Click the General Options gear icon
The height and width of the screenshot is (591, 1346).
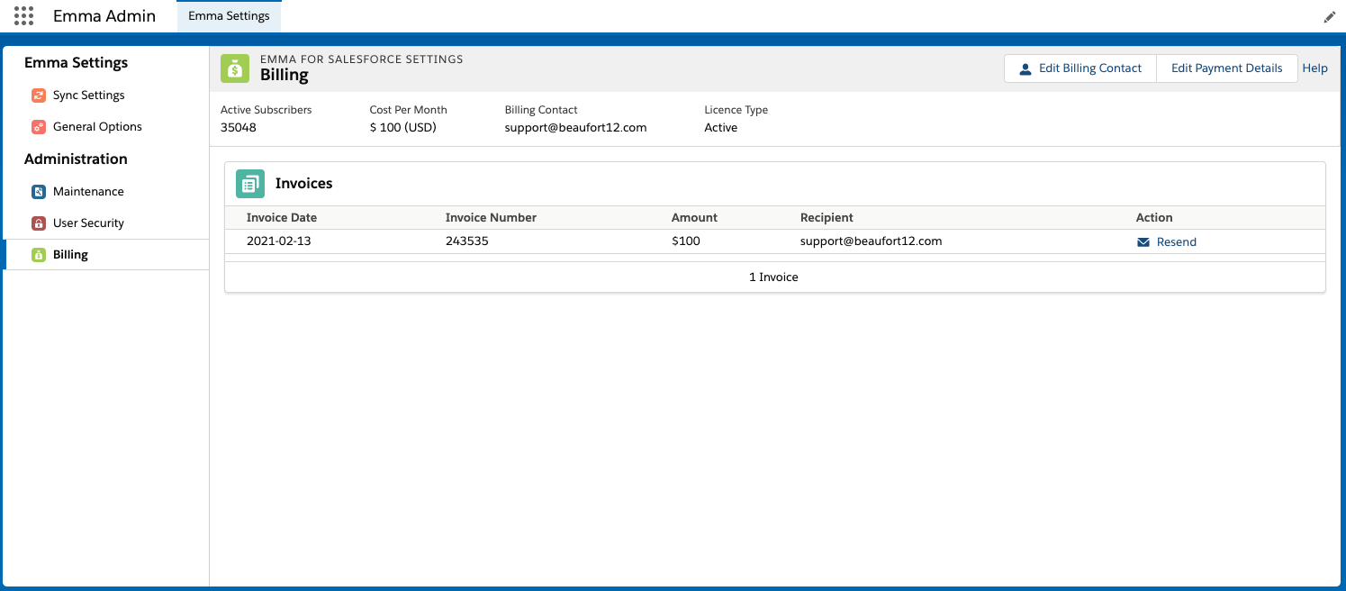(39, 127)
